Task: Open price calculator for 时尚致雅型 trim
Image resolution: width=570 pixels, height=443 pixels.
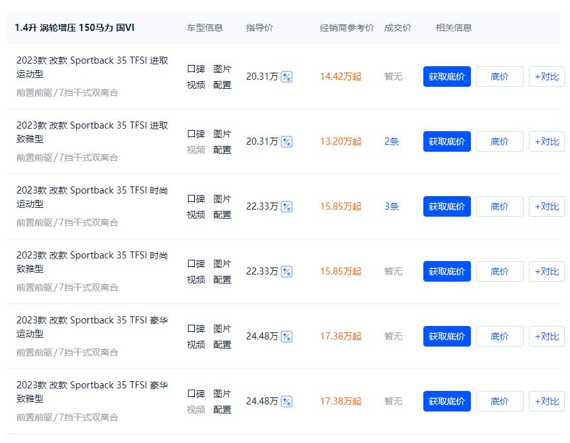Action: (x=285, y=271)
